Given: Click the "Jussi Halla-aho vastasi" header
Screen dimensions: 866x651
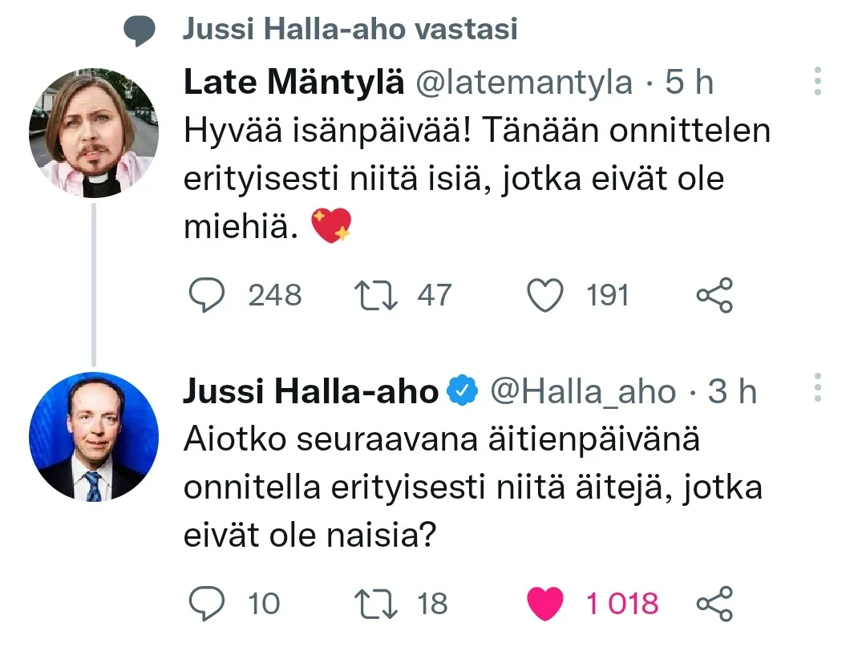Looking at the screenshot, I should (350, 30).
